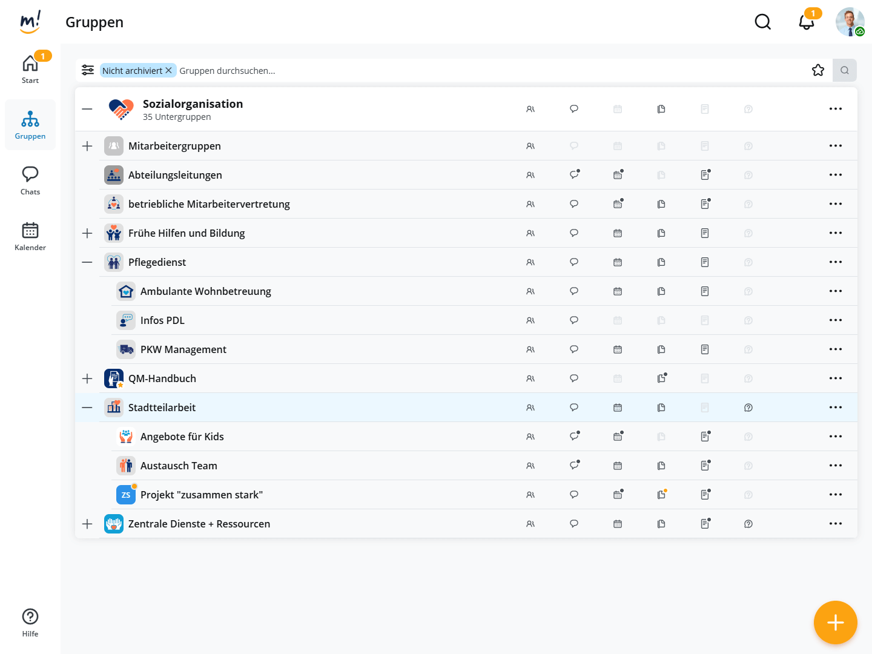Open files of QM-Handbuch group
This screenshot has height=654, width=872.
661,378
